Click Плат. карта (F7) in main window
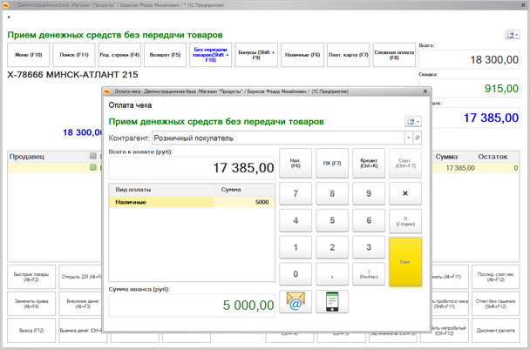The image size is (530, 350). coord(348,55)
